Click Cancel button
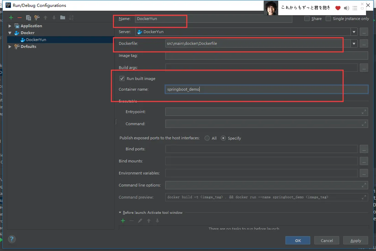Screen dimensions: 376x251 pyautogui.click(x=327, y=240)
